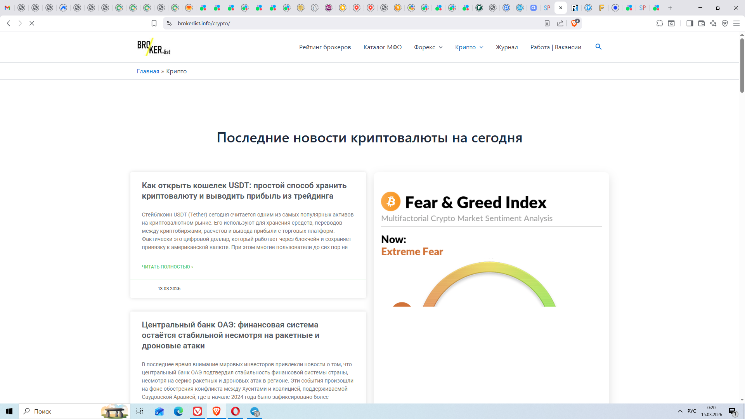This screenshot has width=745, height=419.
Task: Toggle the browser sidebar panel
Action: pos(690,23)
